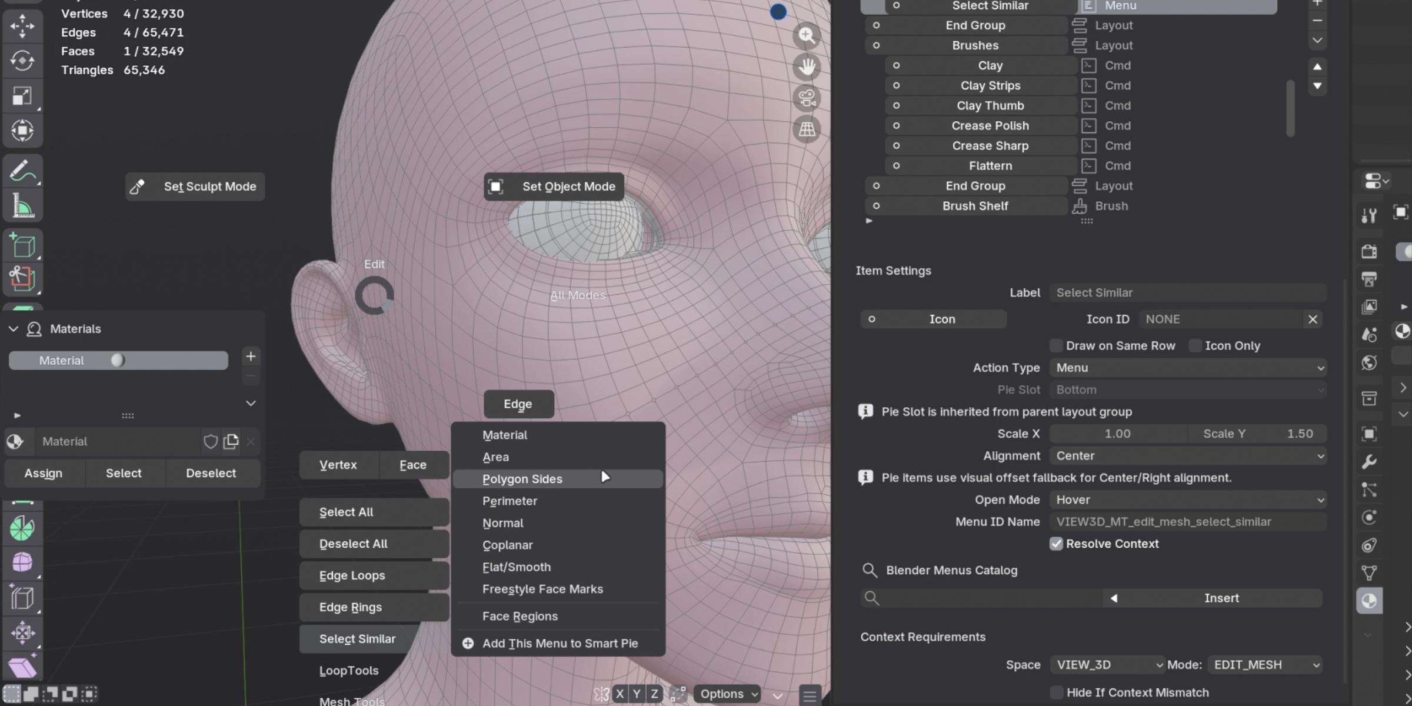
Task: Open the Alignment Center dropdown
Action: (1188, 456)
